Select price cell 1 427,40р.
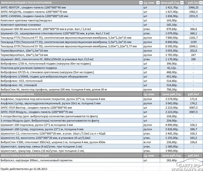 click(x=172, y=12)
